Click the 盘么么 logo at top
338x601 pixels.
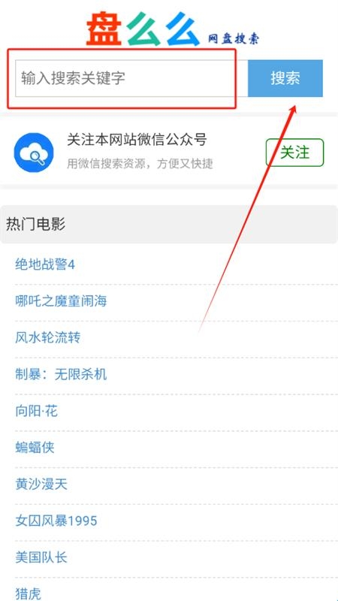pyautogui.click(x=143, y=29)
